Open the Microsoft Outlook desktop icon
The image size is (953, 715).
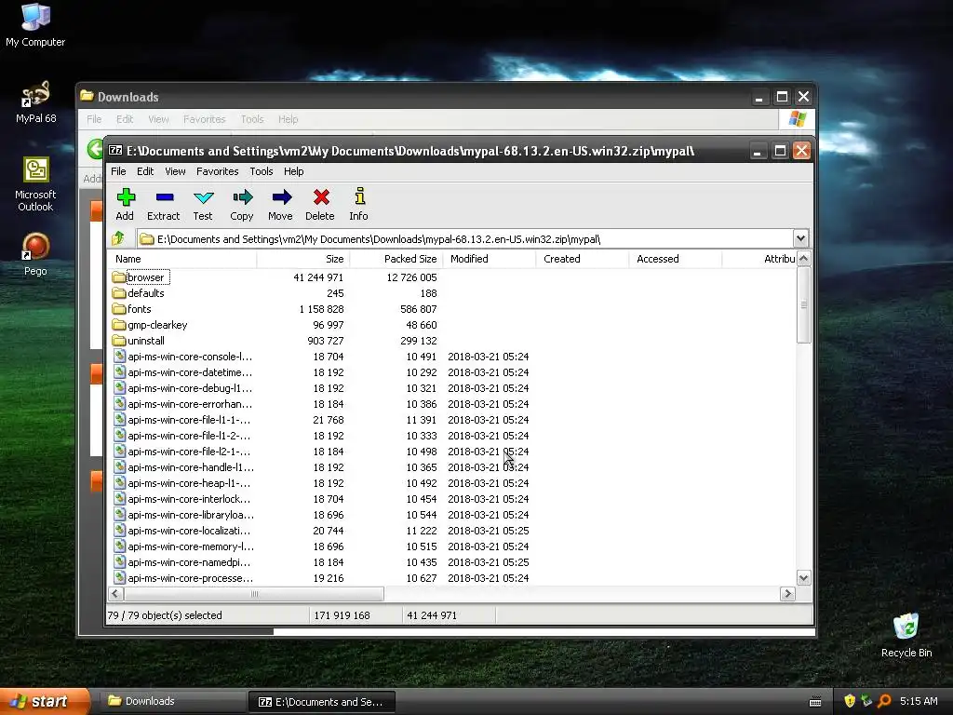(x=35, y=184)
